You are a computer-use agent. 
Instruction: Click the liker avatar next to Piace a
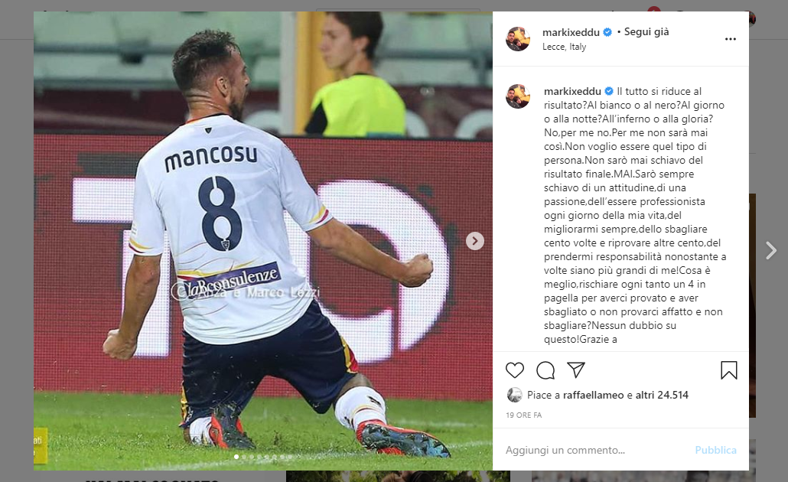515,395
